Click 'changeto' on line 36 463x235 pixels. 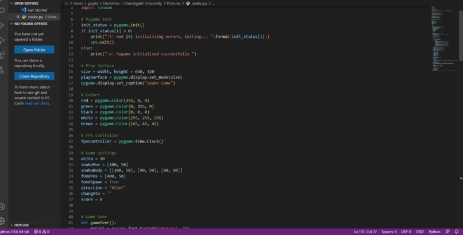pyautogui.click(x=90, y=194)
